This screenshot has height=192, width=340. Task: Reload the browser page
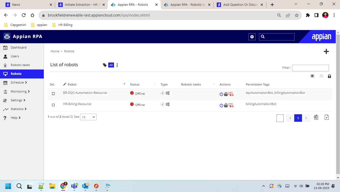[x=24, y=15]
